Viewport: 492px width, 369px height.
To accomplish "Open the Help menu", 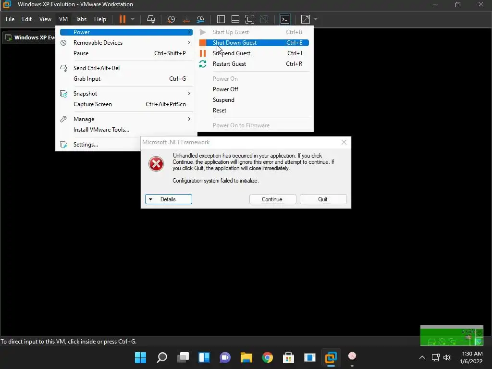I will pos(100,19).
